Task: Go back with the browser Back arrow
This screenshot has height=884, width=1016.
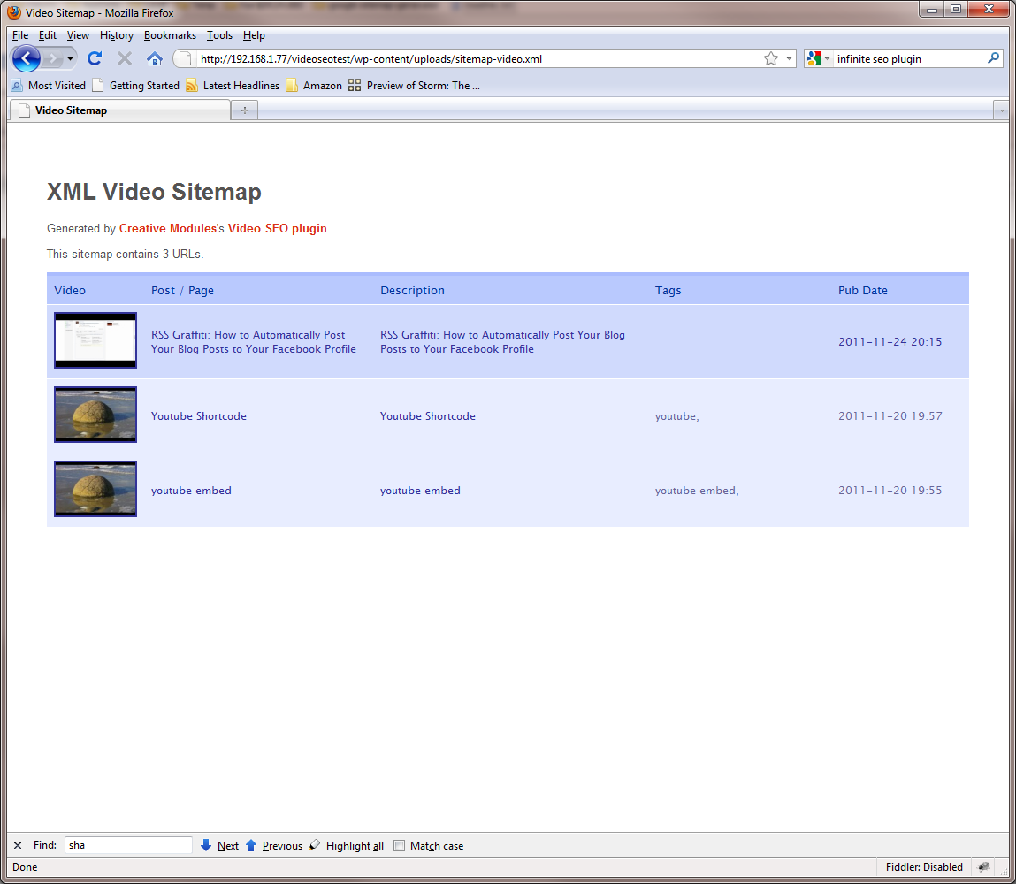Action: point(26,59)
